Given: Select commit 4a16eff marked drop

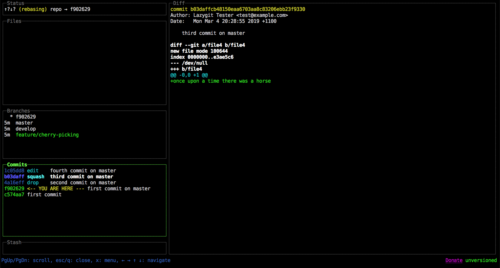Looking at the screenshot, I should 84,182.
